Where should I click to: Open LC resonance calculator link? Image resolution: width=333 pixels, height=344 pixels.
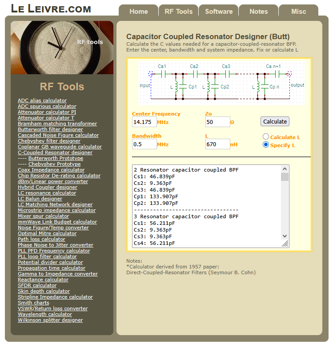(x=47, y=193)
